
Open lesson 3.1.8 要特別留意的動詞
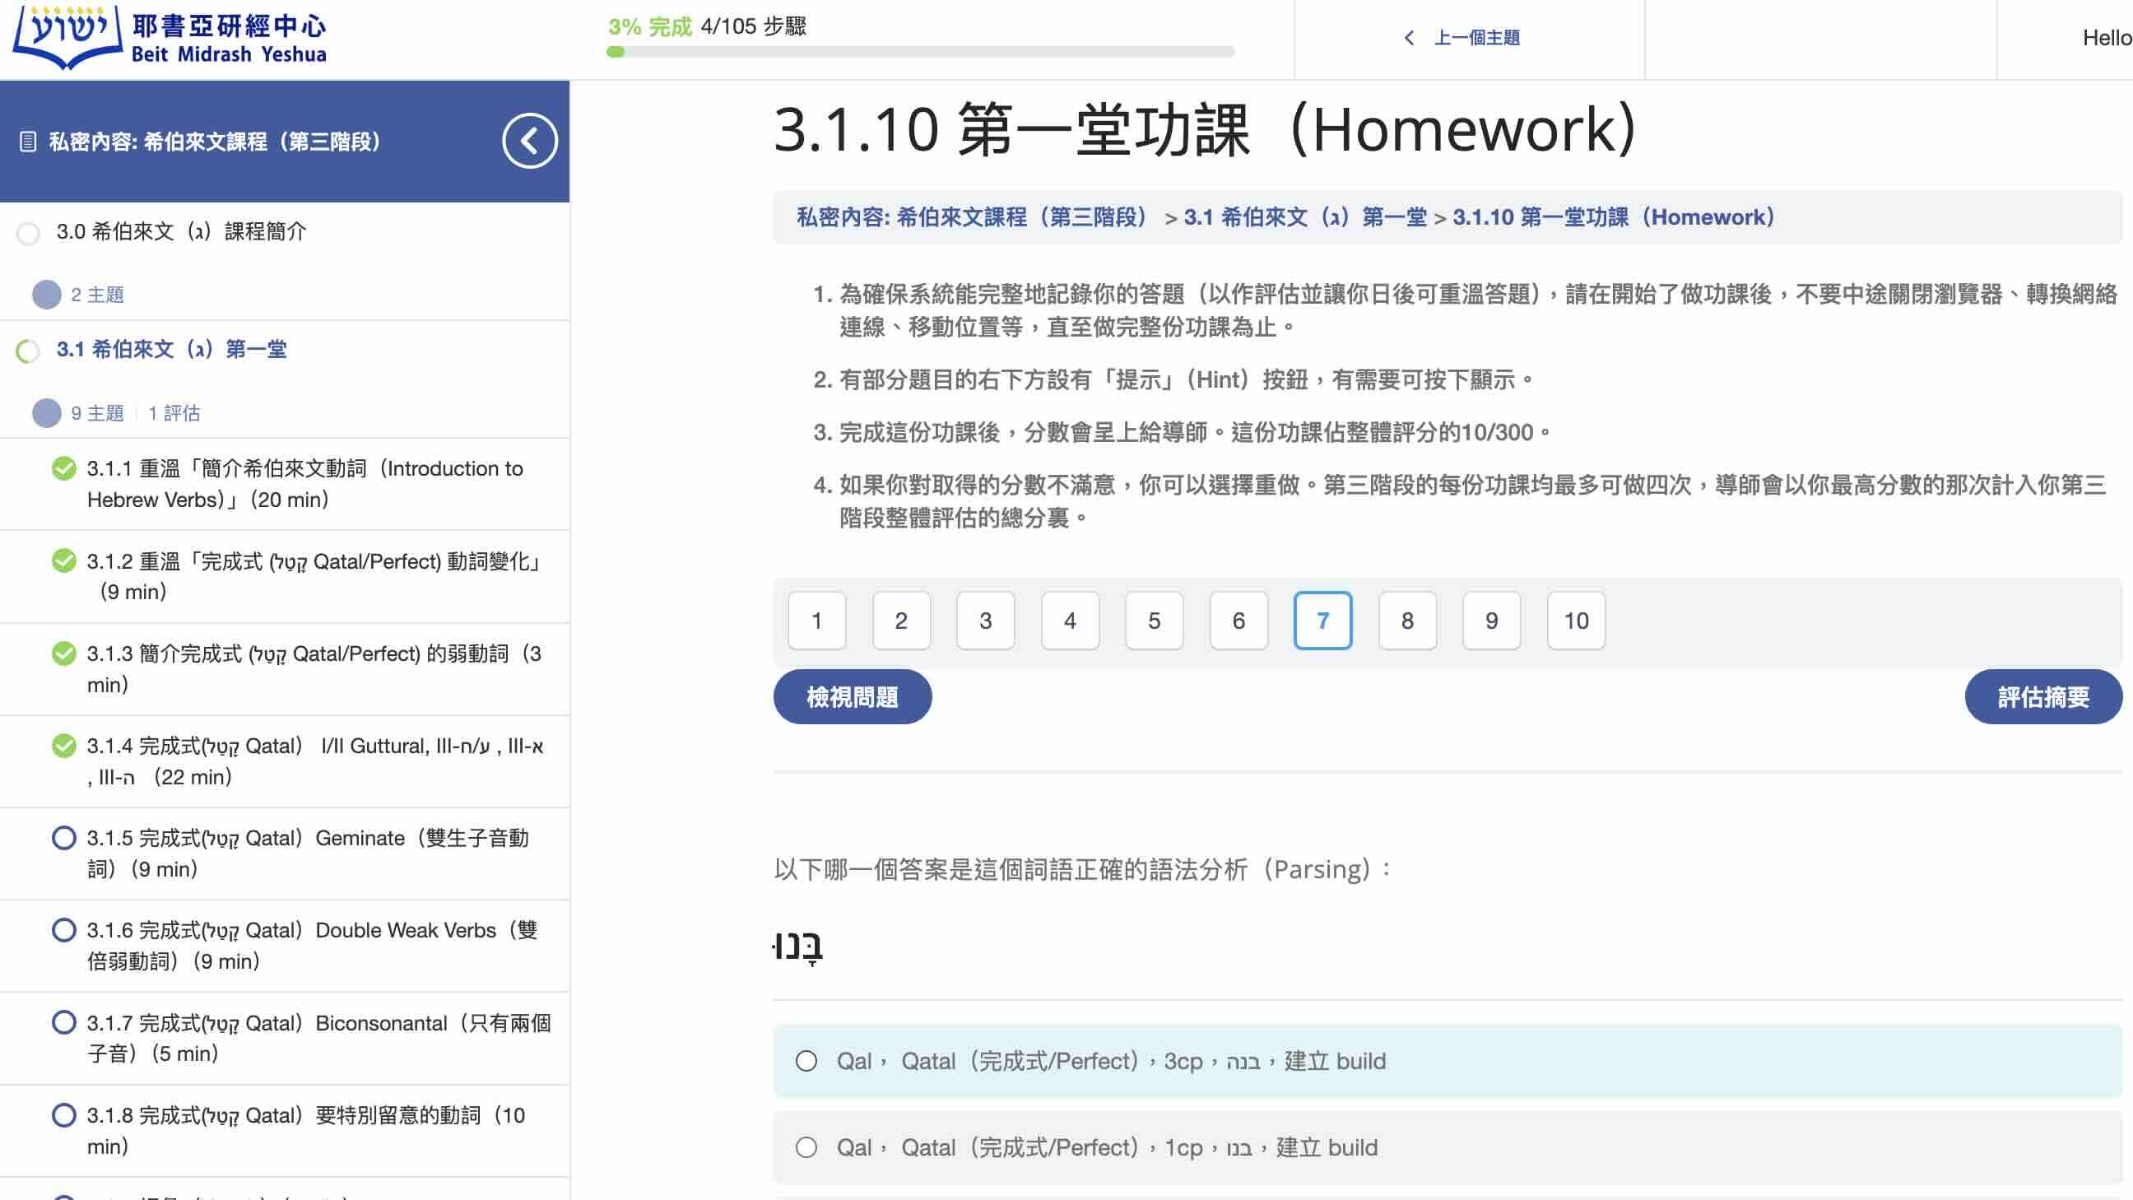306,1131
